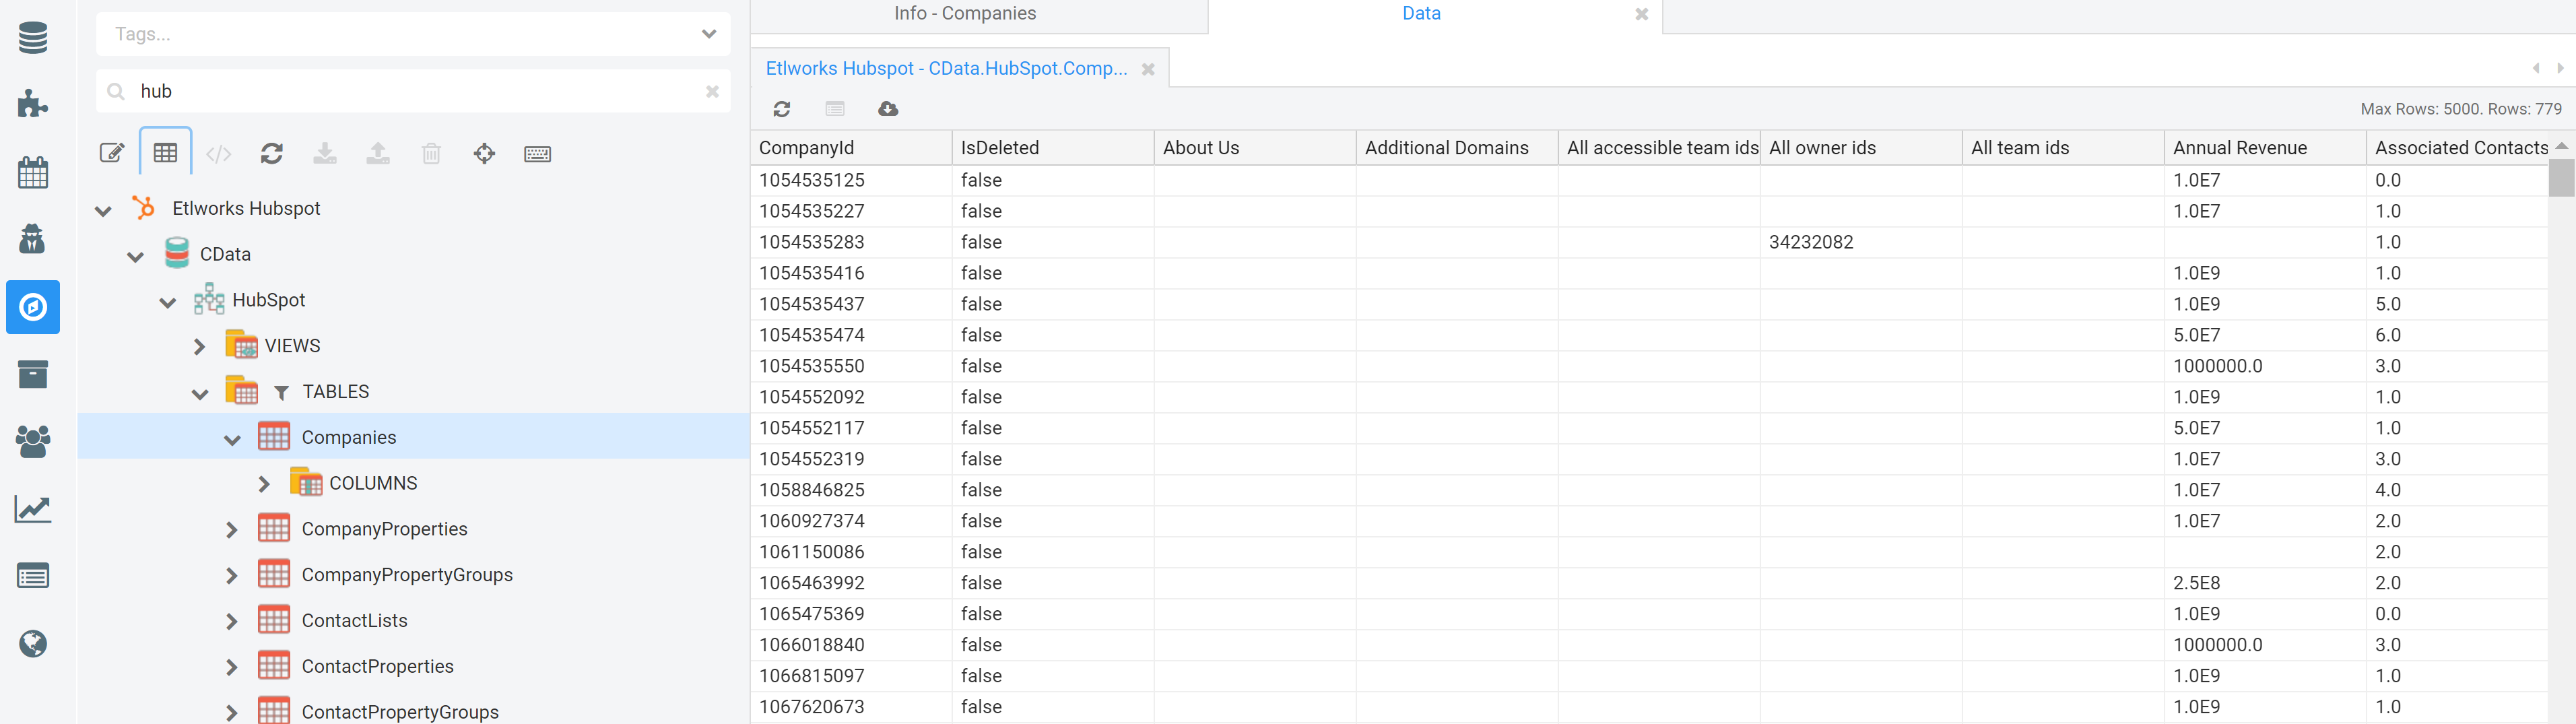Viewport: 2576px width, 724px height.
Task: Sort by the Annual Revenue column header
Action: (2265, 148)
